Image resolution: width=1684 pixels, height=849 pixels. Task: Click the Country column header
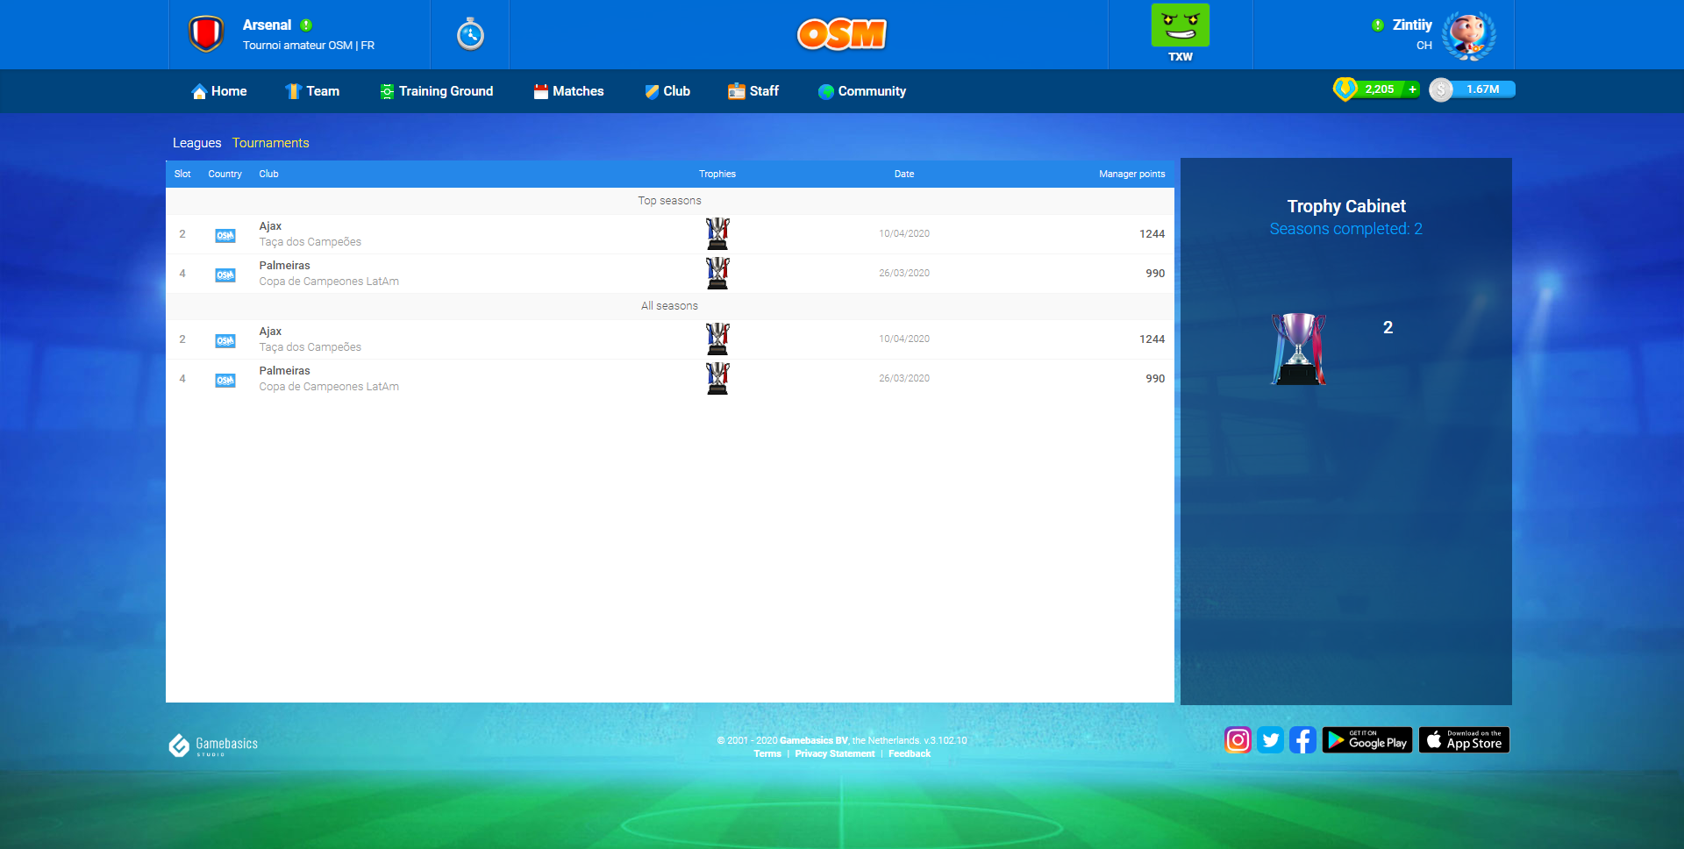pos(225,174)
